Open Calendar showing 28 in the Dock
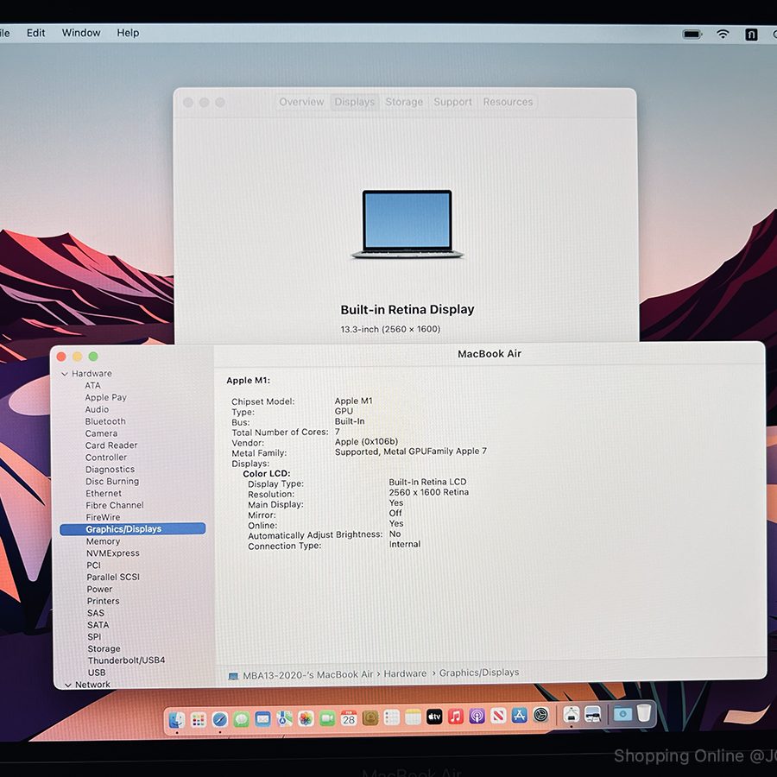Viewport: 777px width, 777px height. click(349, 717)
